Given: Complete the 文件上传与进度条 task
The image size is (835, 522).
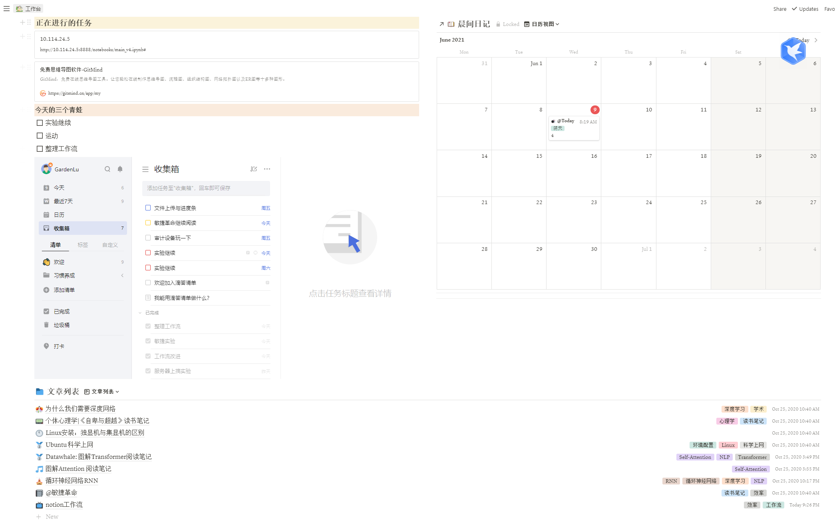Looking at the screenshot, I should point(148,208).
